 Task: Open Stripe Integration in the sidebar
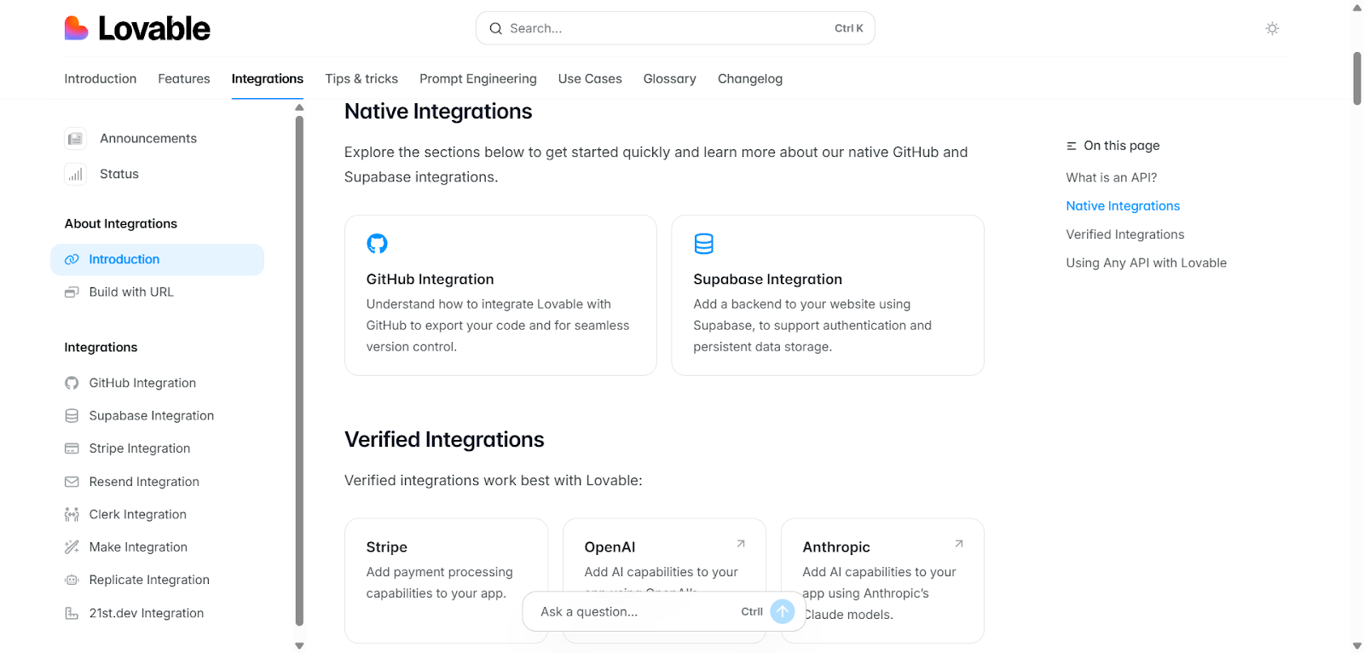140,448
